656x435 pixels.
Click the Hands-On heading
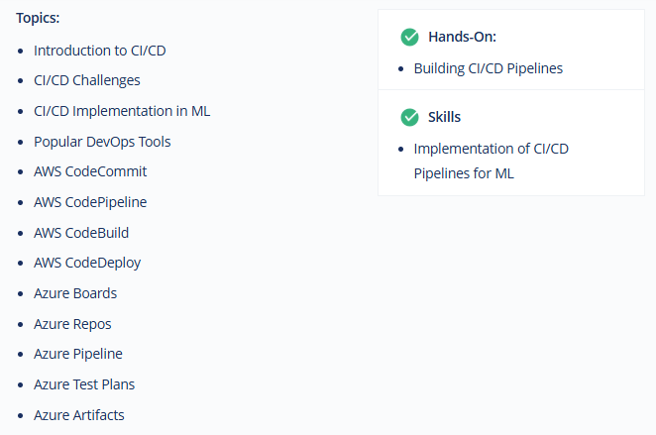(462, 37)
